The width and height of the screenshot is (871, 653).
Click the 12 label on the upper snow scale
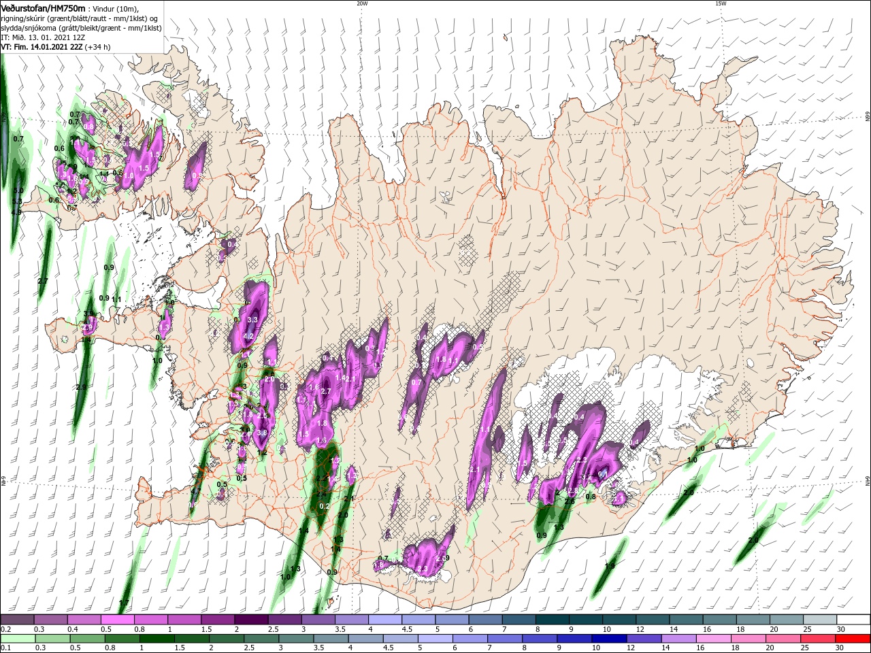pyautogui.click(x=640, y=629)
